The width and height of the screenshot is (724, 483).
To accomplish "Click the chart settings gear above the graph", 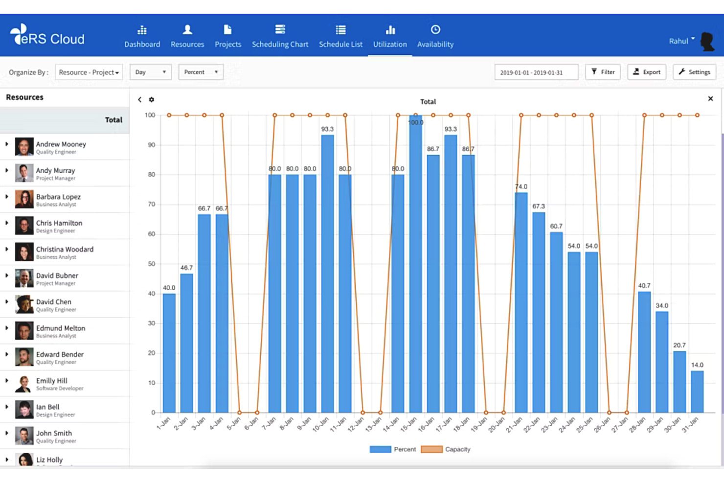I will (152, 99).
